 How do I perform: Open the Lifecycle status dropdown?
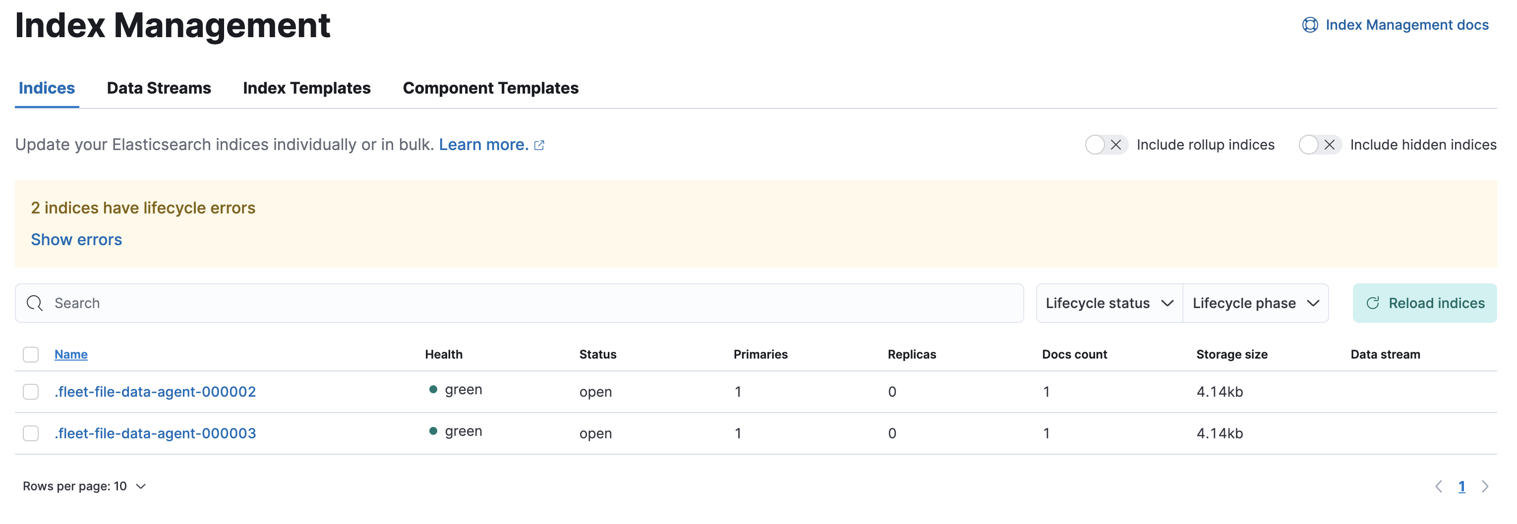[x=1109, y=303]
